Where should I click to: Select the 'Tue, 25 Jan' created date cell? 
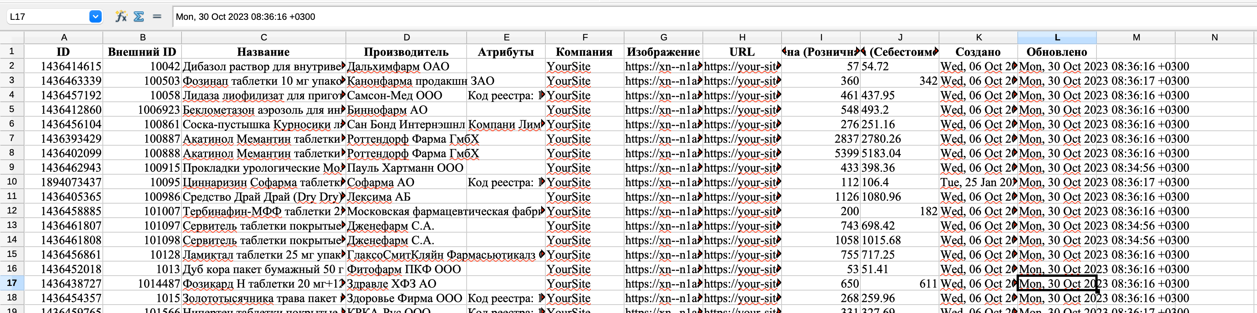[x=978, y=183]
